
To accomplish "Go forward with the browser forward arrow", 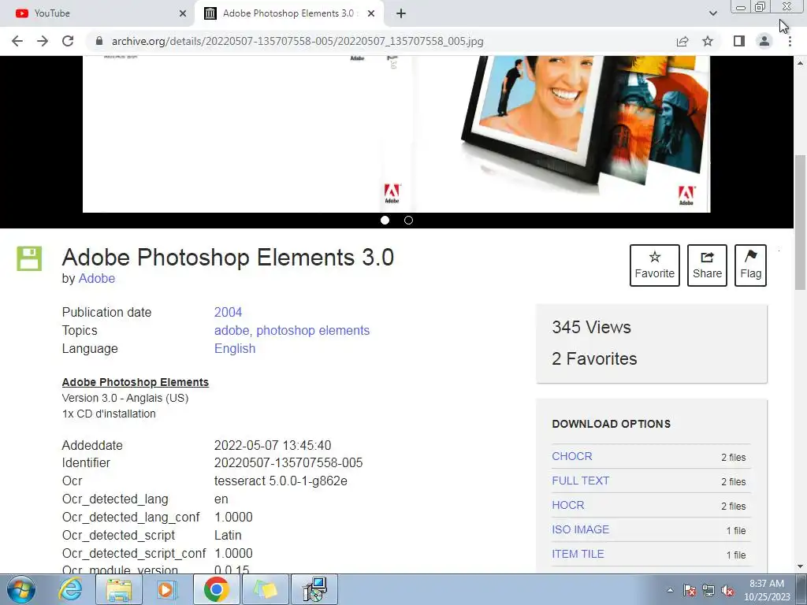I will tap(43, 41).
